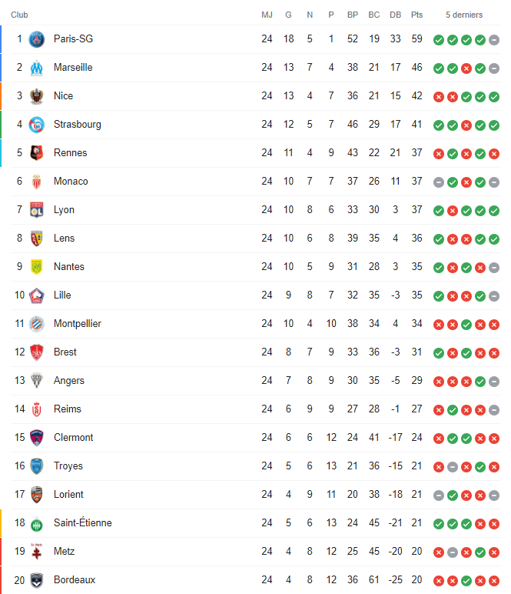Select the Nantes yellow crest
The width and height of the screenshot is (511, 594).
(37, 267)
